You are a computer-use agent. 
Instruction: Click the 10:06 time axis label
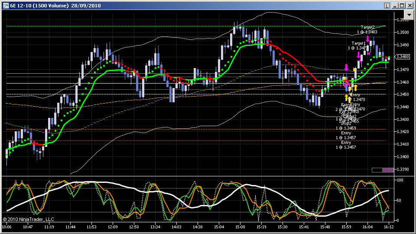tap(6, 227)
